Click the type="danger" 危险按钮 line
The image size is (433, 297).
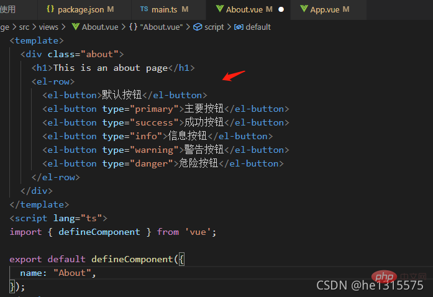tap(163, 163)
